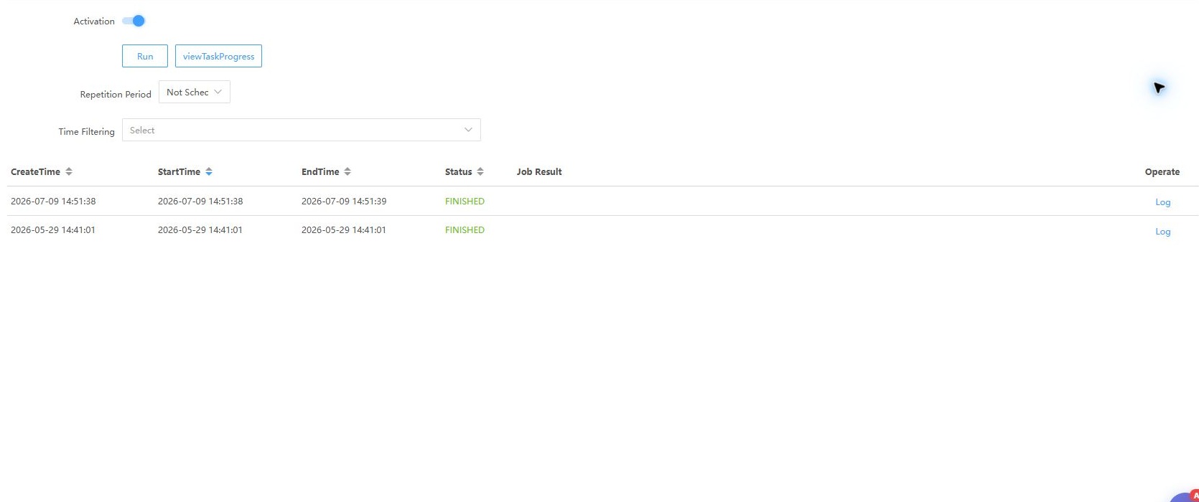The height and width of the screenshot is (502, 1199).
Task: Click EndTime cell 2026-05-29 14:41:01
Action: coord(344,230)
